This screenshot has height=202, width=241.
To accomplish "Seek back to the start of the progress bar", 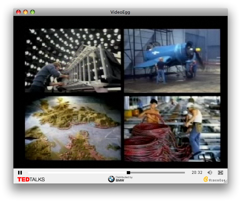I will [29, 172].
